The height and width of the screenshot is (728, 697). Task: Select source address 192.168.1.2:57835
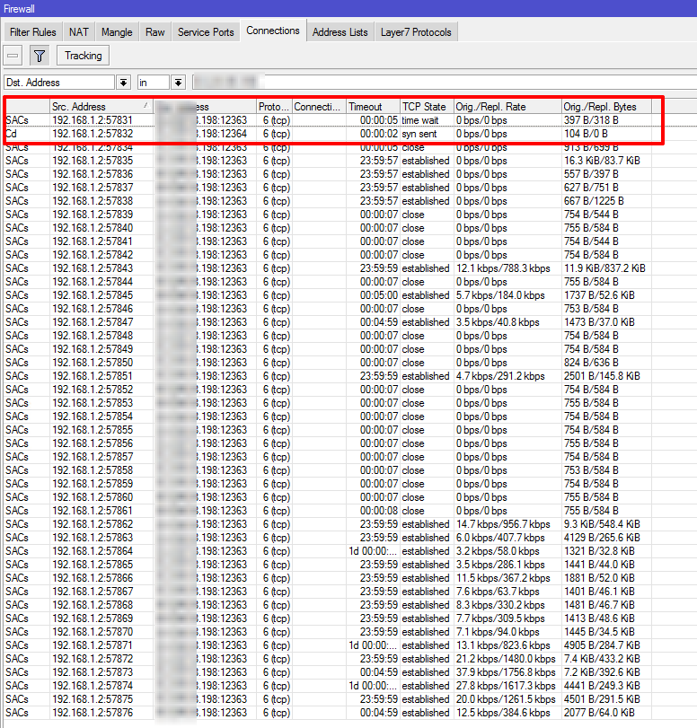93,161
